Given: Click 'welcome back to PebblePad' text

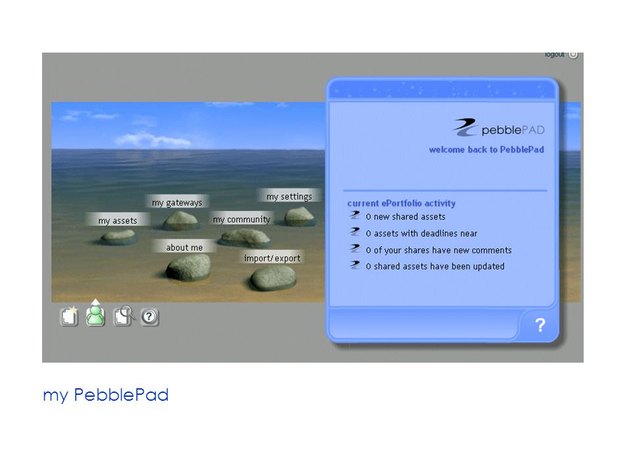Looking at the screenshot, I should click(486, 150).
